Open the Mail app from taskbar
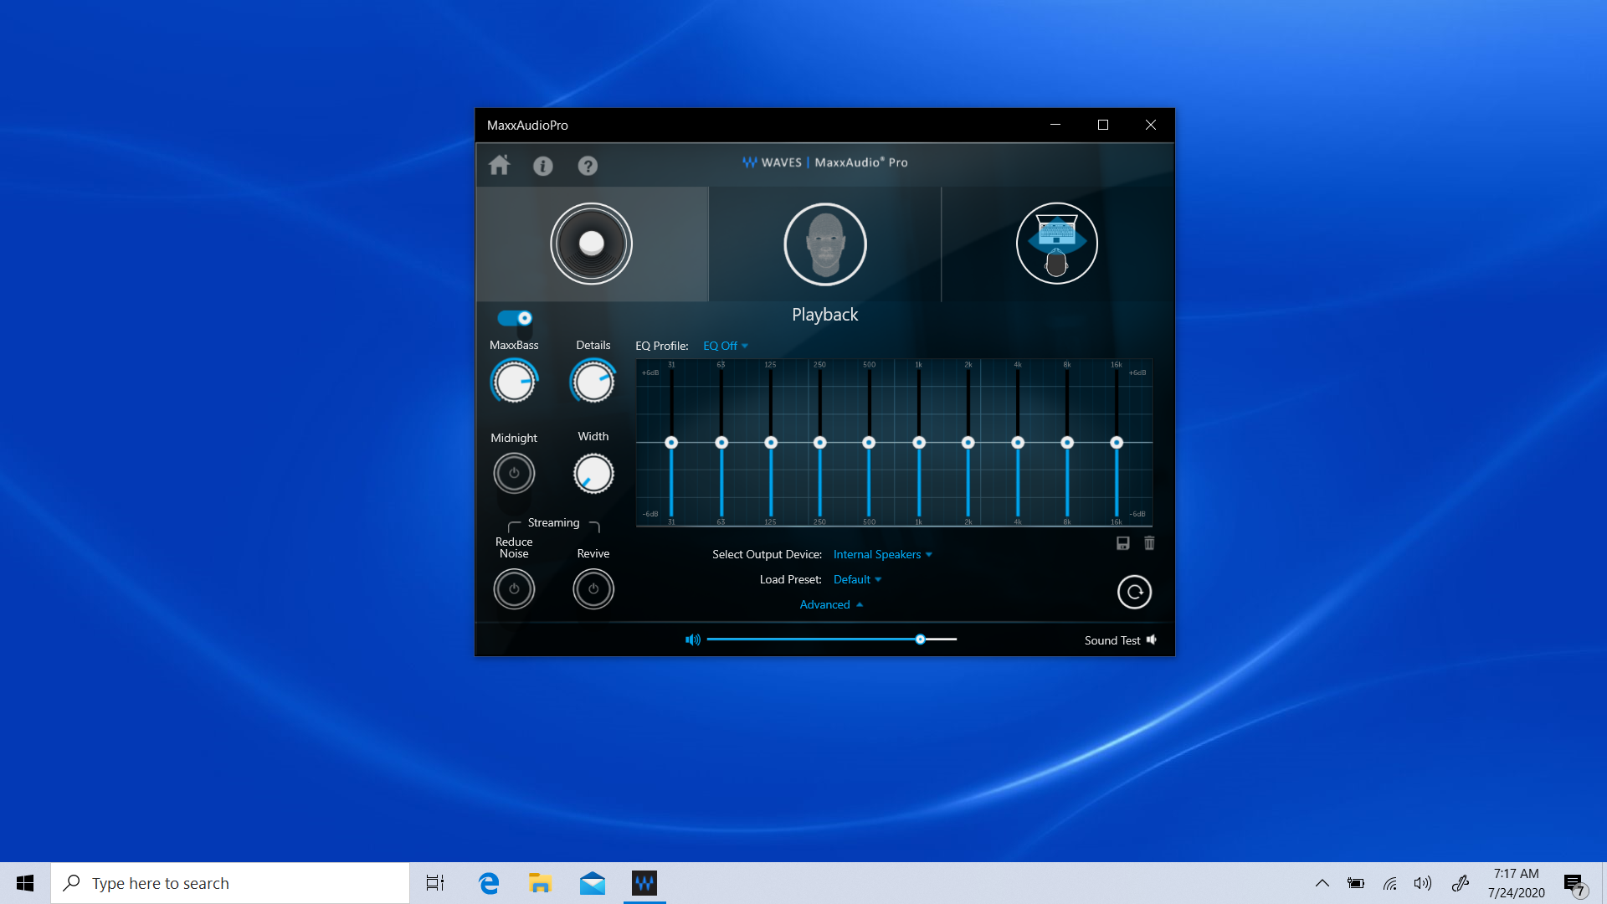The height and width of the screenshot is (904, 1607). point(593,883)
